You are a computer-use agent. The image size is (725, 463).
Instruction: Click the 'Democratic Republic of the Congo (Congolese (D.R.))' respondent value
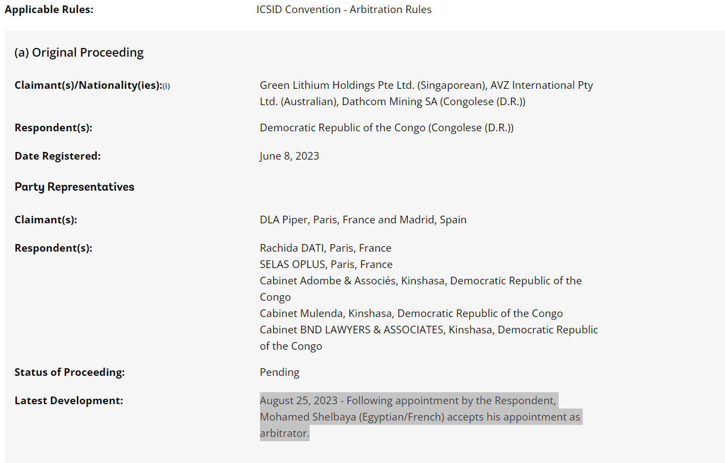pos(386,128)
